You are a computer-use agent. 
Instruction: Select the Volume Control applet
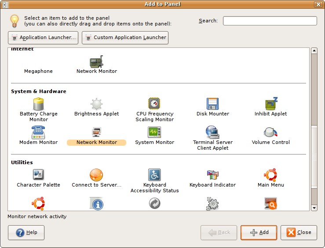point(271,133)
